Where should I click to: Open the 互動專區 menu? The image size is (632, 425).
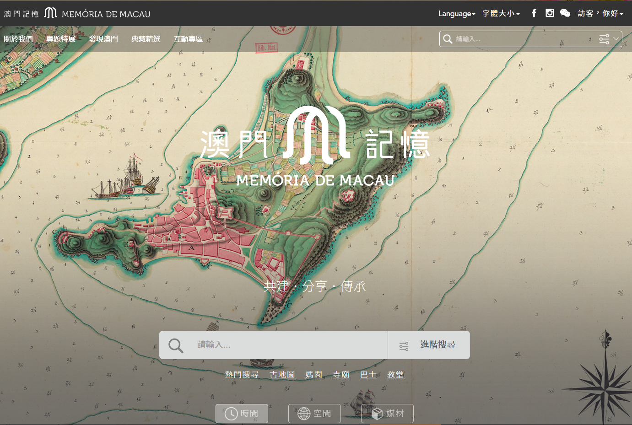[x=188, y=39]
